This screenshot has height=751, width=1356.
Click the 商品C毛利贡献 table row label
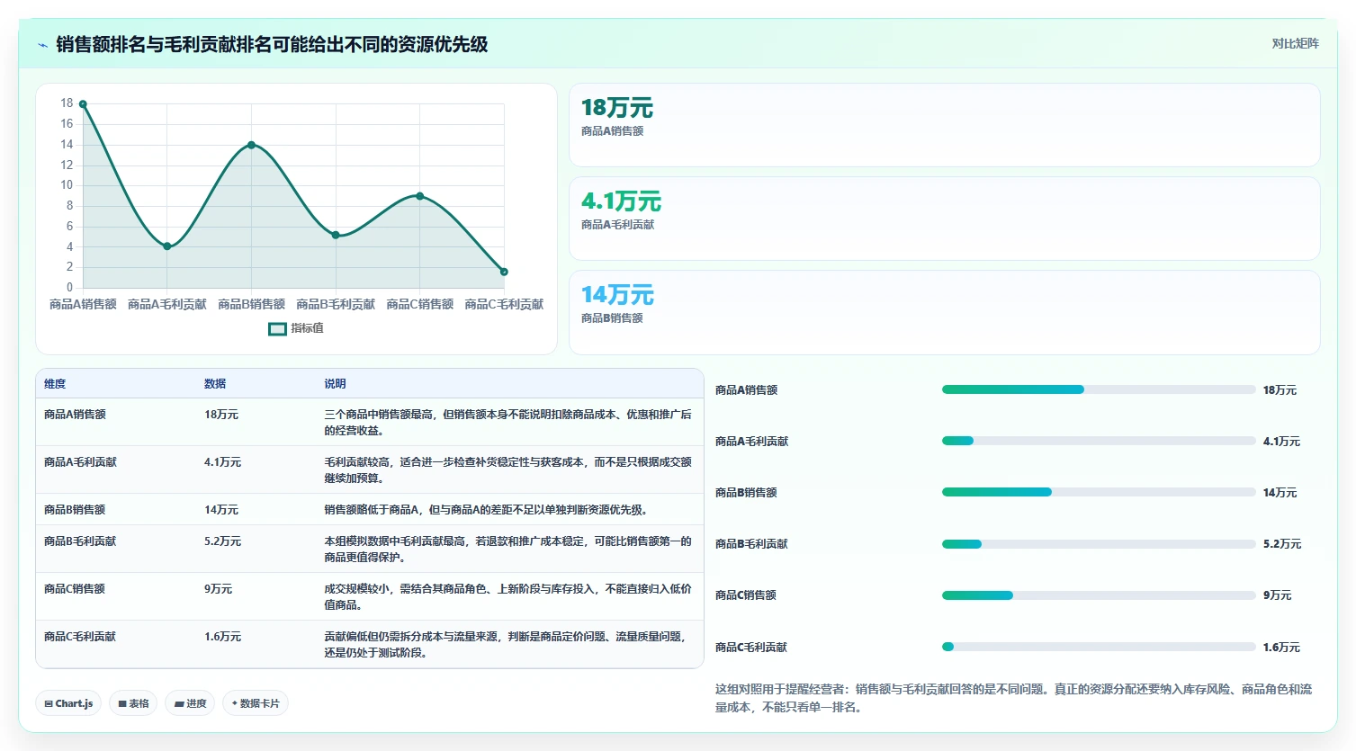pyautogui.click(x=80, y=637)
